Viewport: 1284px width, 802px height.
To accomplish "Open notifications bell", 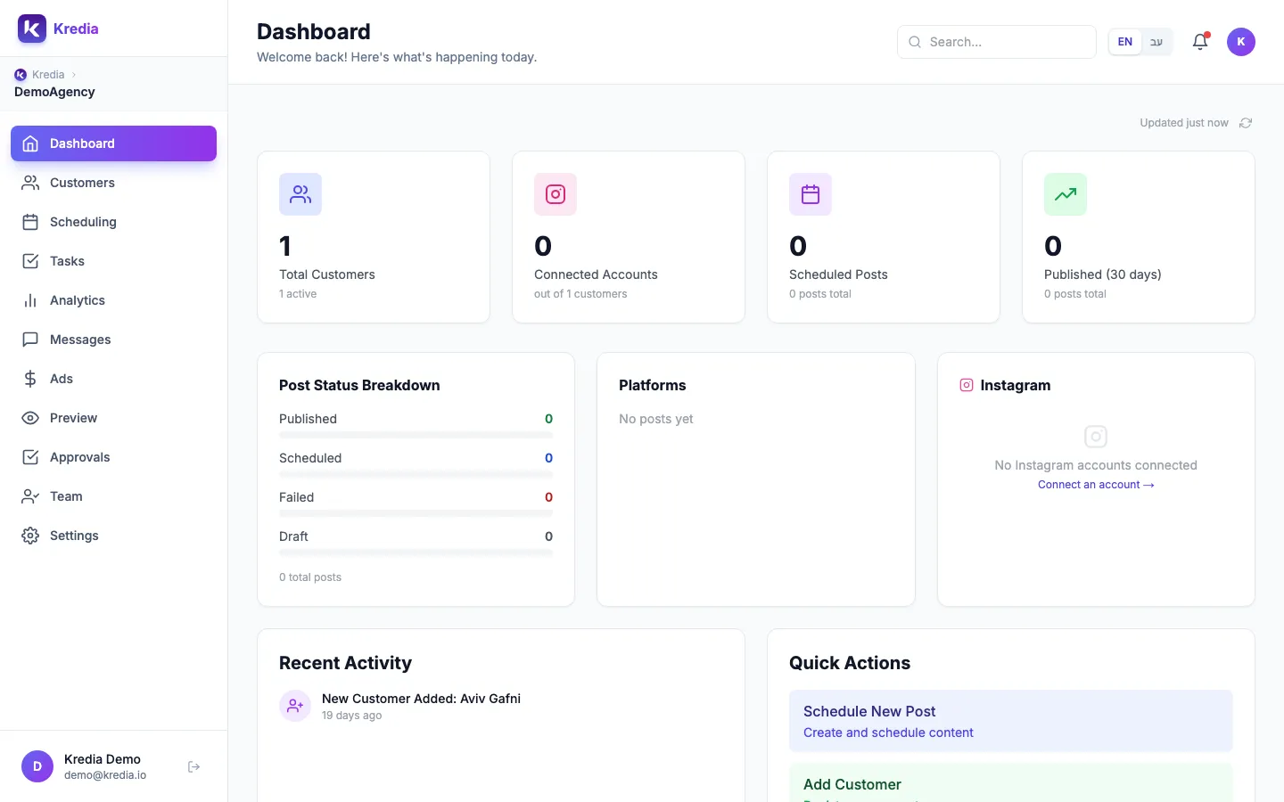I will (x=1200, y=42).
